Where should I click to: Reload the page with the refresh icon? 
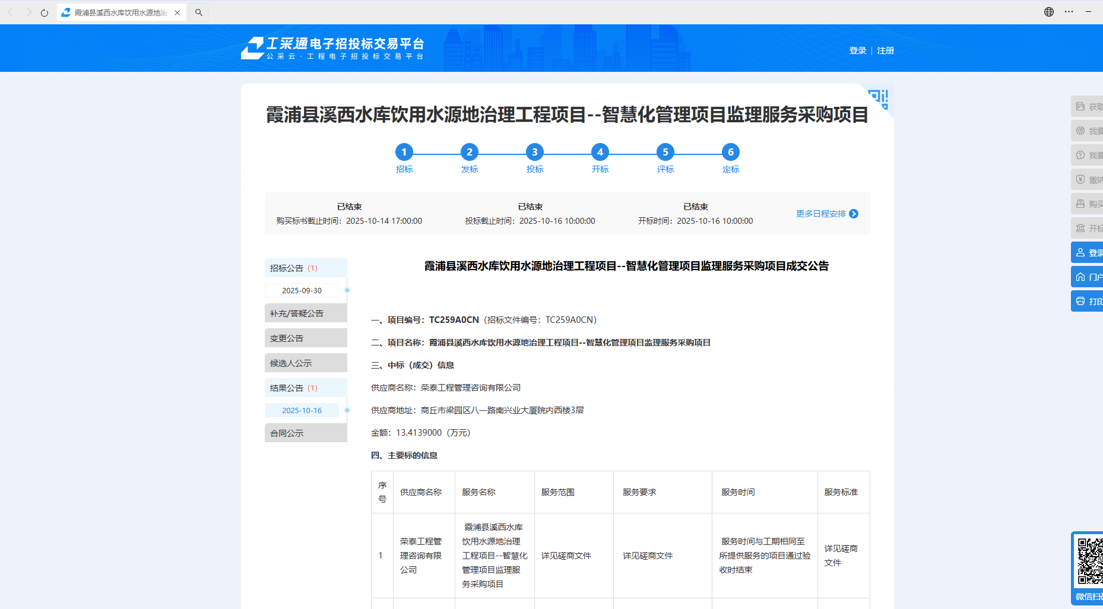[x=45, y=12]
